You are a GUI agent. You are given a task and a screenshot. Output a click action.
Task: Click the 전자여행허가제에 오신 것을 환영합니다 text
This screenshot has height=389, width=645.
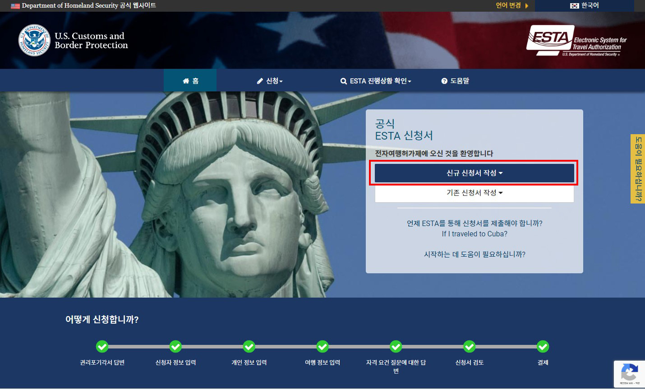click(x=434, y=154)
